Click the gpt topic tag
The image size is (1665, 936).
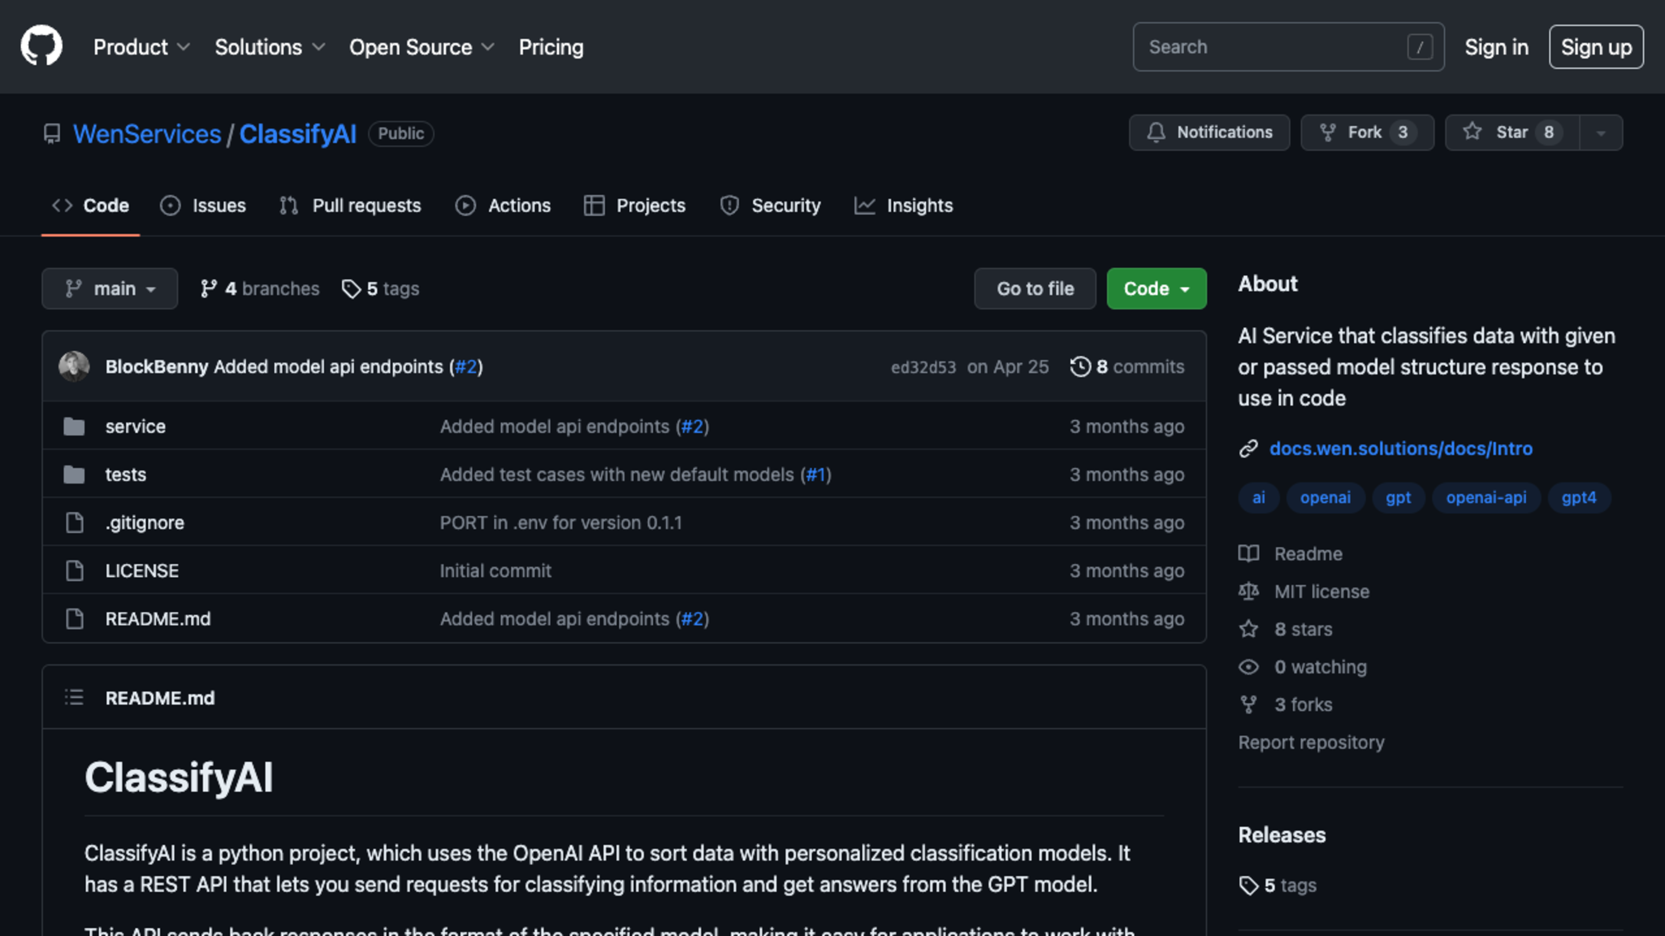pos(1398,497)
